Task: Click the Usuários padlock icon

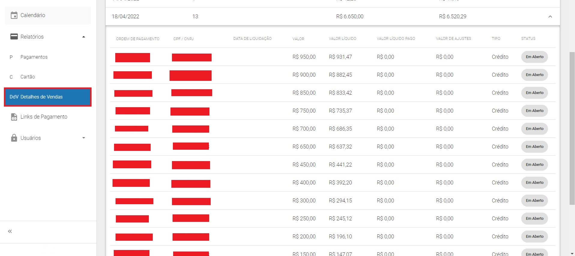Action: 14,138
